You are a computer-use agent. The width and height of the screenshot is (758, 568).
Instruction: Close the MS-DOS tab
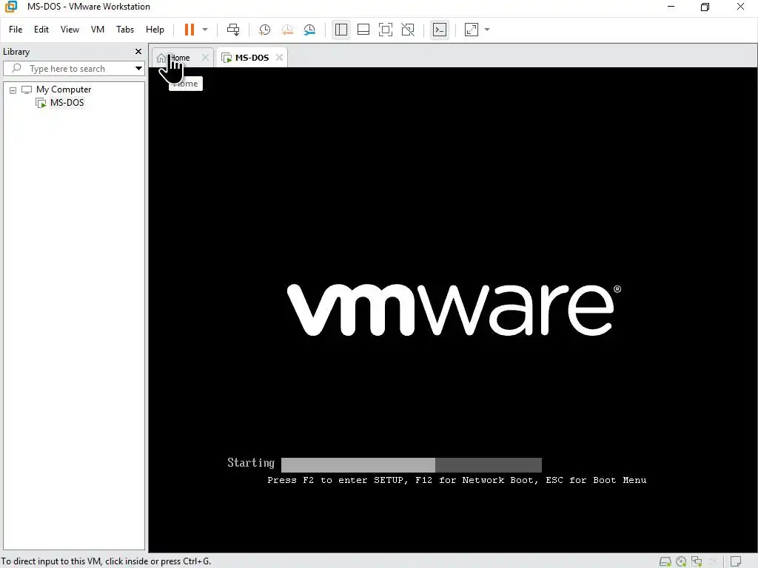click(279, 58)
